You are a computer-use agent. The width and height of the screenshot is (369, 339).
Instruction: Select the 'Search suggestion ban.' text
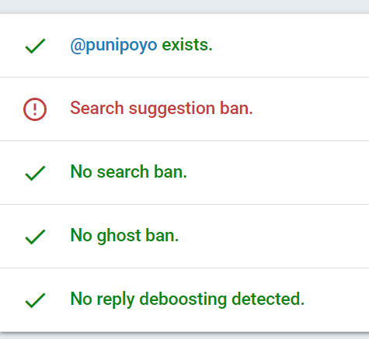pyautogui.click(x=162, y=109)
